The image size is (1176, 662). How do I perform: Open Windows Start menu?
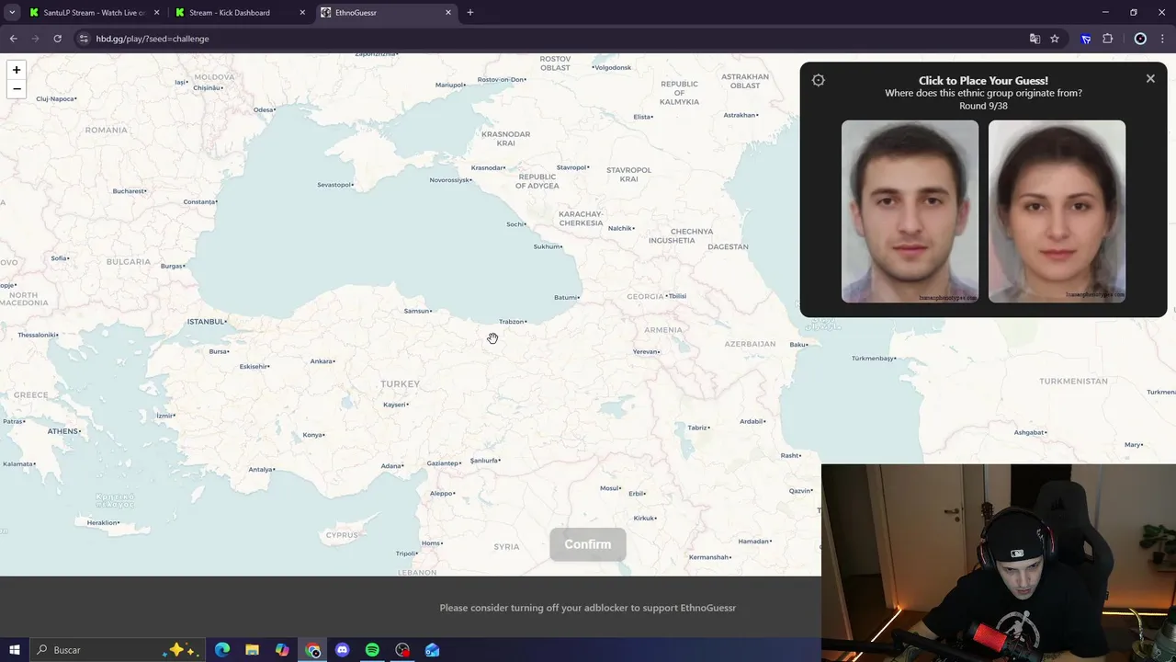tap(14, 650)
